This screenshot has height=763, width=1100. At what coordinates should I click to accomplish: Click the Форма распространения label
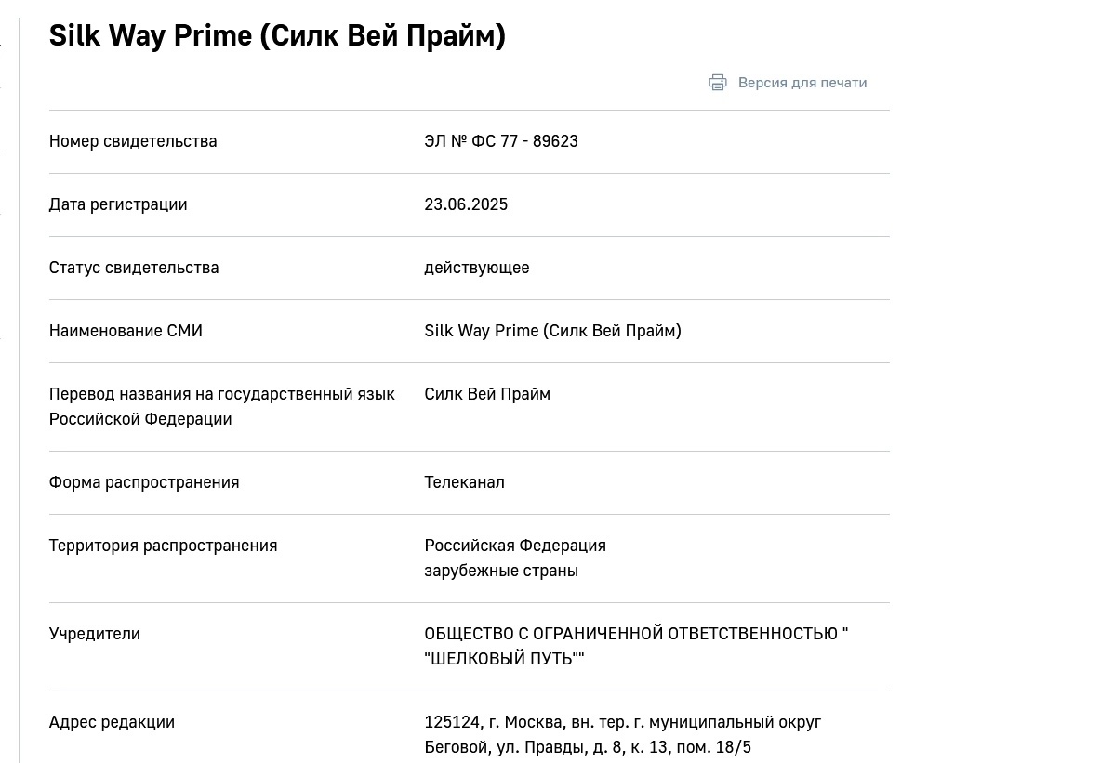point(144,482)
